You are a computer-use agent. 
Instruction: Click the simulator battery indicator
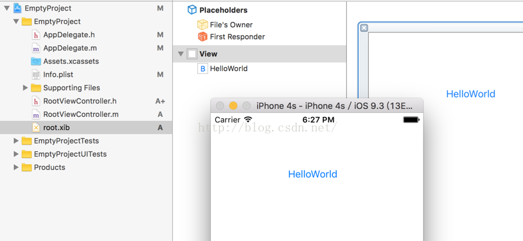click(x=411, y=120)
